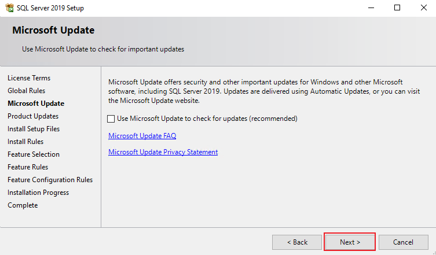The width and height of the screenshot is (436, 255).
Task: Go to Feature Selection step
Action: pyautogui.click(x=34, y=154)
